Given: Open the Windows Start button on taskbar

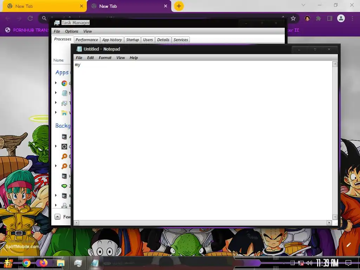Looking at the screenshot, I should click(x=8, y=263).
